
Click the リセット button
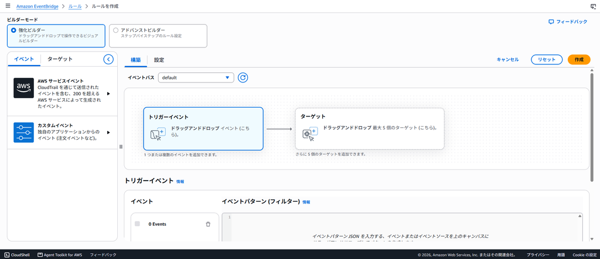coord(547,60)
